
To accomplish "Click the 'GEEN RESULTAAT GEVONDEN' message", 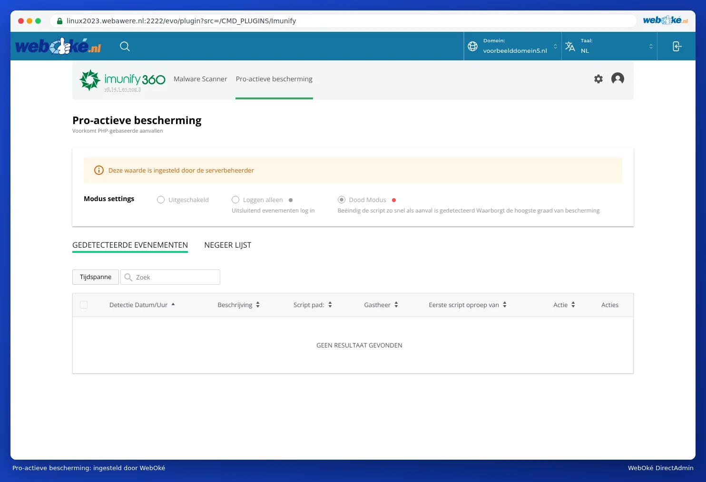I will tap(359, 346).
